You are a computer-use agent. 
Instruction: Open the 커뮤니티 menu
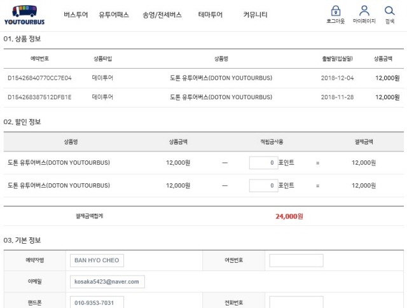(x=255, y=15)
